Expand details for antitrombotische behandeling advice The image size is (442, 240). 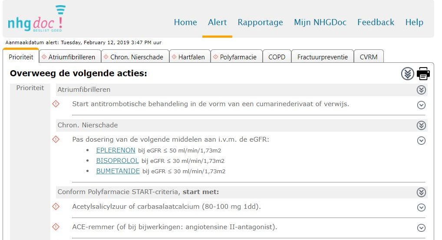point(421,105)
